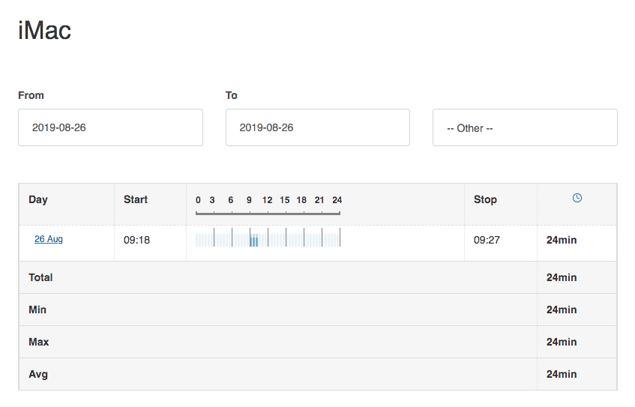Viewport: 635px width, 407px height.
Task: Click the From date input field
Action: coord(110,127)
